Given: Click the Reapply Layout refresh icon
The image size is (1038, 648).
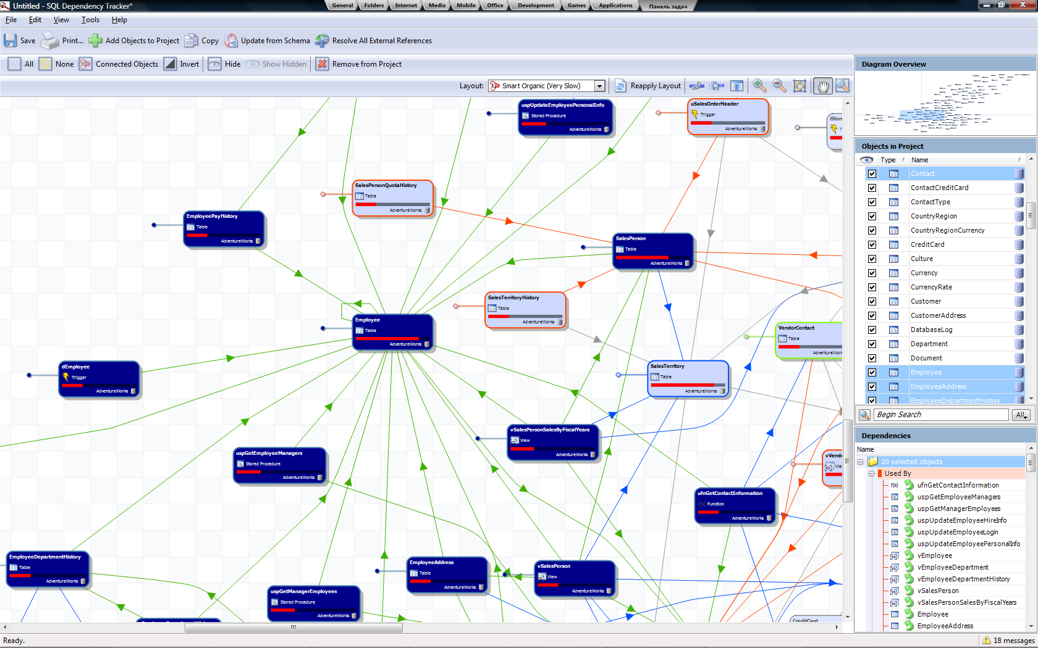Looking at the screenshot, I should [620, 86].
